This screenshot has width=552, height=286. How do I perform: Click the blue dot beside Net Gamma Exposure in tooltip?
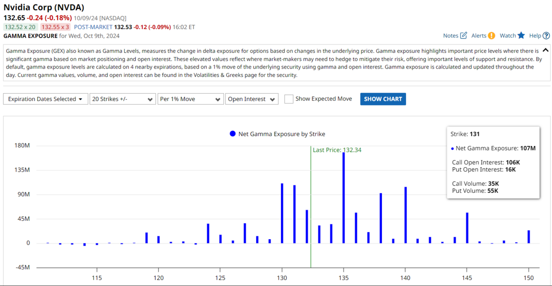pos(452,148)
